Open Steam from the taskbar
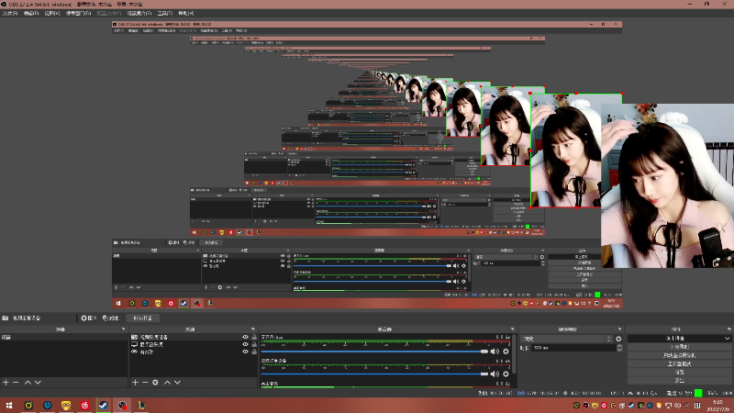Screen dimensions: 734x413 pos(103,405)
